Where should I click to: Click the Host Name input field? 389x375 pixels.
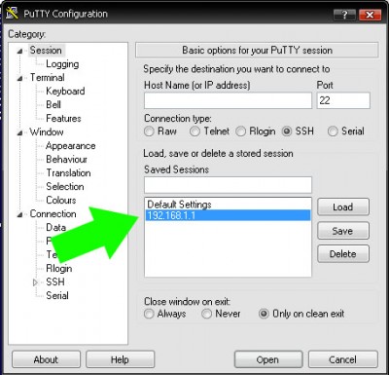coord(228,100)
